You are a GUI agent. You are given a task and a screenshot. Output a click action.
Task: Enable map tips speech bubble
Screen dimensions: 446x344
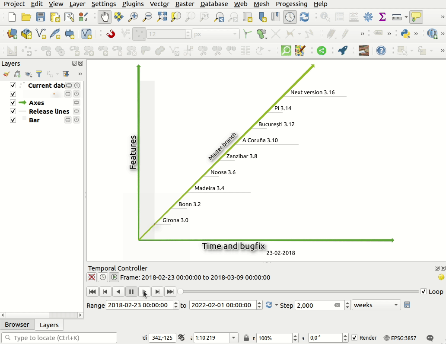coord(416,17)
